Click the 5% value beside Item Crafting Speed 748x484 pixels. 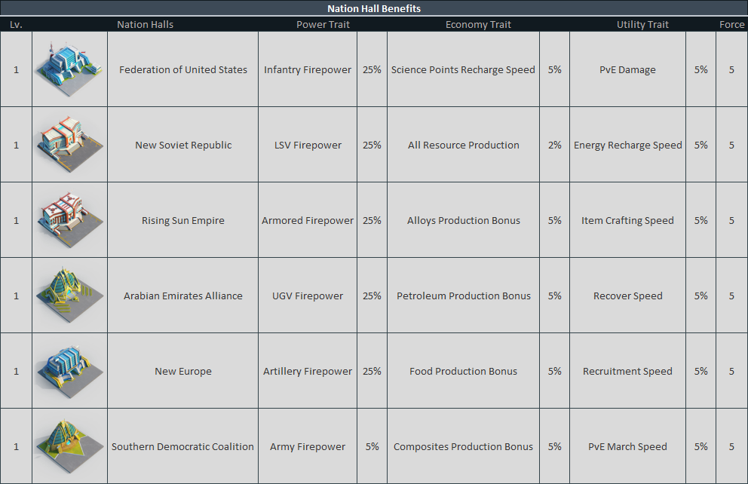tap(700, 220)
